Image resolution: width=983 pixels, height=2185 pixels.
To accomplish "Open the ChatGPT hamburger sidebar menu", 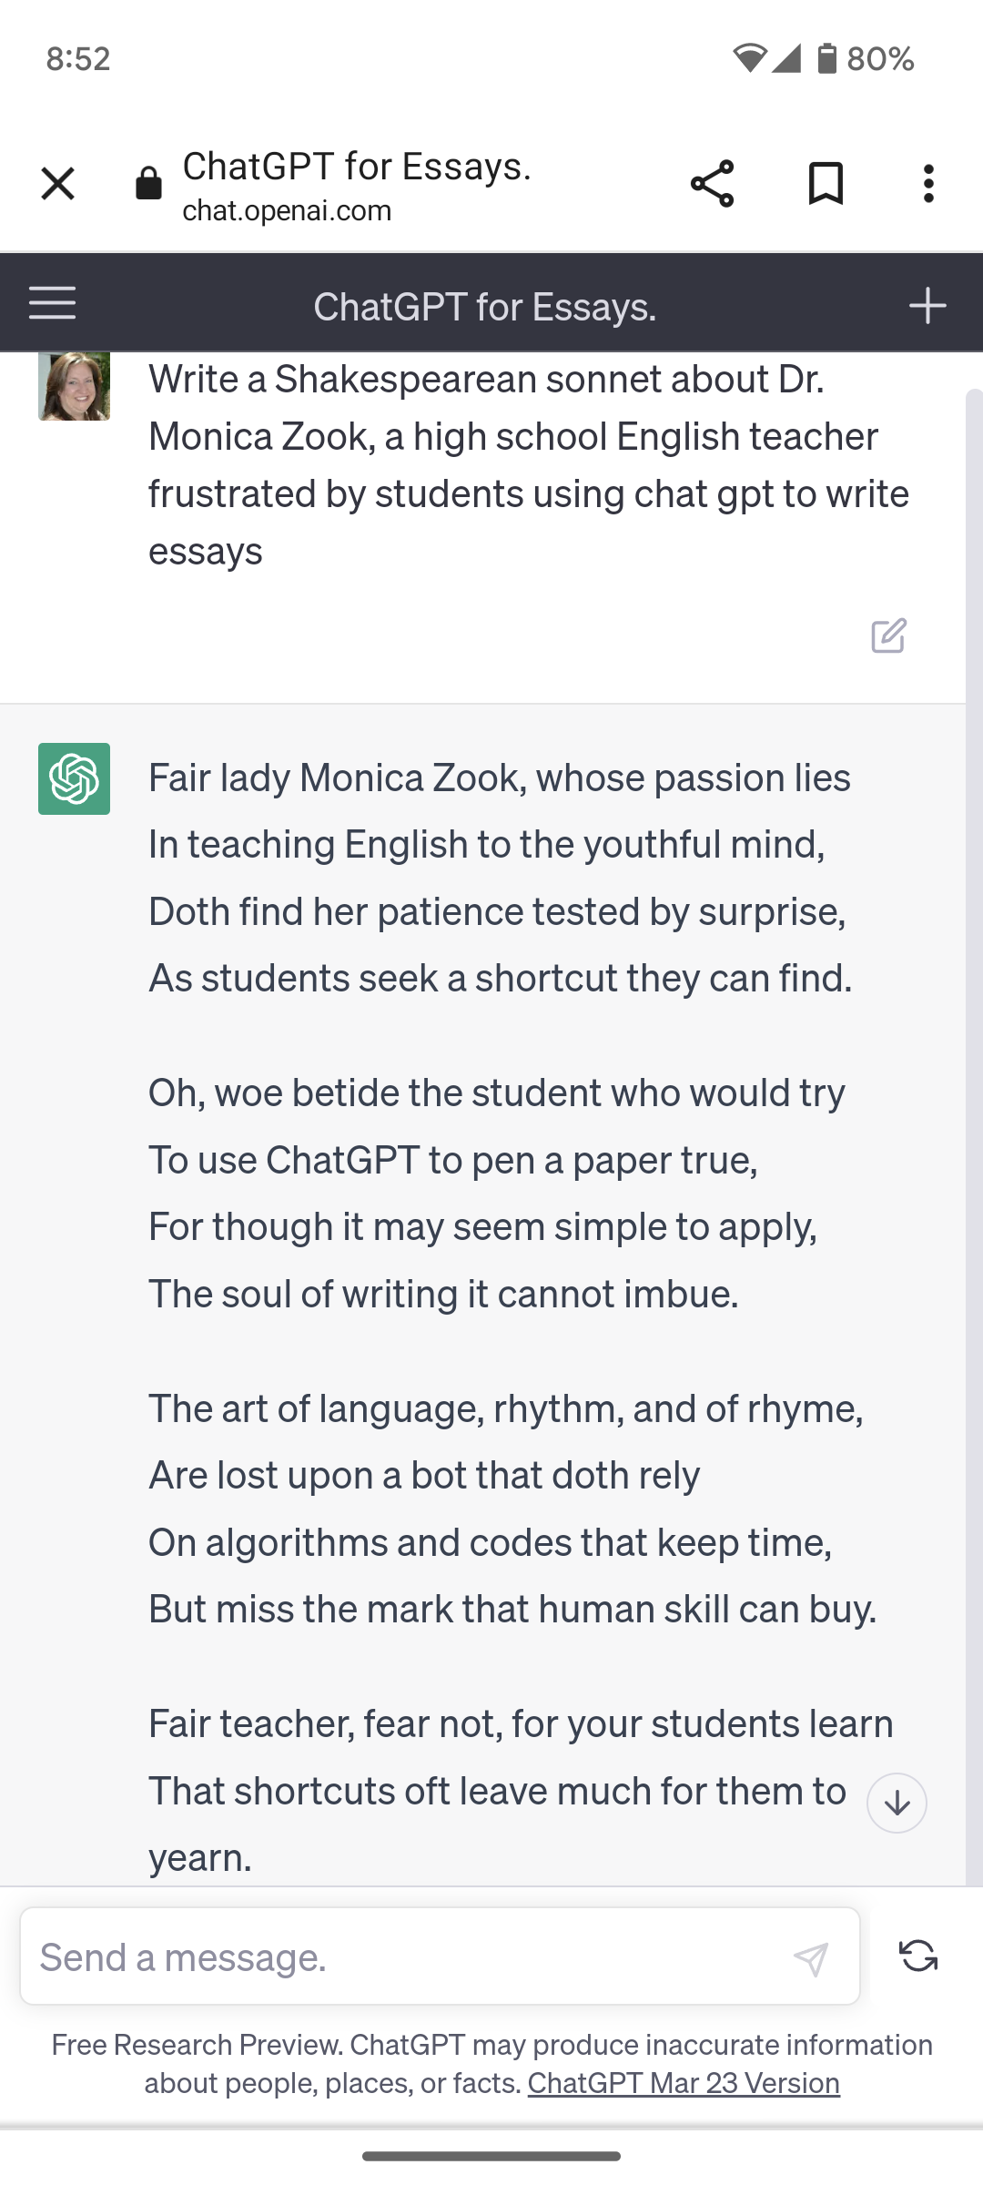I will pyautogui.click(x=52, y=304).
